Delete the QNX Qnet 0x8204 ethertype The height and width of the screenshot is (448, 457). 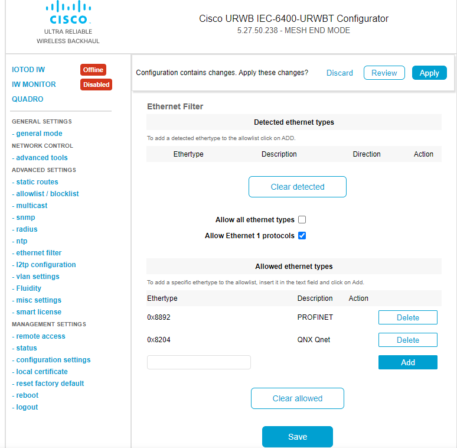pyautogui.click(x=408, y=340)
